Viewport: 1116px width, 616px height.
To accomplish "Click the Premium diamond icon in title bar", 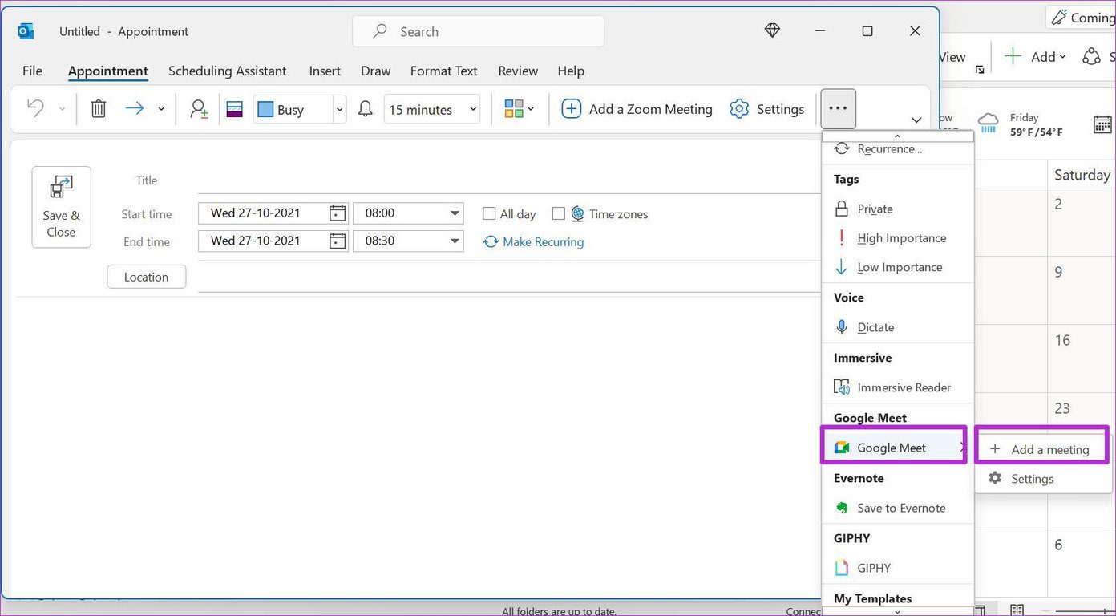I will click(x=772, y=30).
